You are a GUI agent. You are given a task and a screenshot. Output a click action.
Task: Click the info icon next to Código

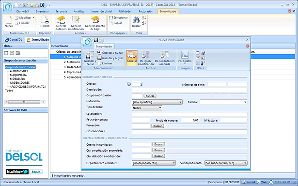point(129,84)
